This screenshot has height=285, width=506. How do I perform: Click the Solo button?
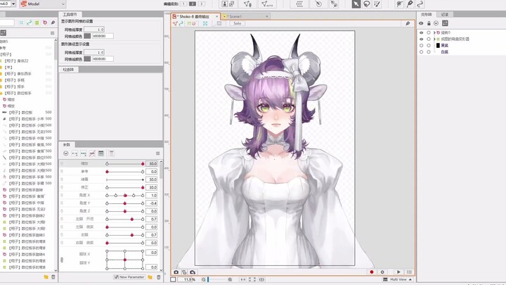click(238, 23)
